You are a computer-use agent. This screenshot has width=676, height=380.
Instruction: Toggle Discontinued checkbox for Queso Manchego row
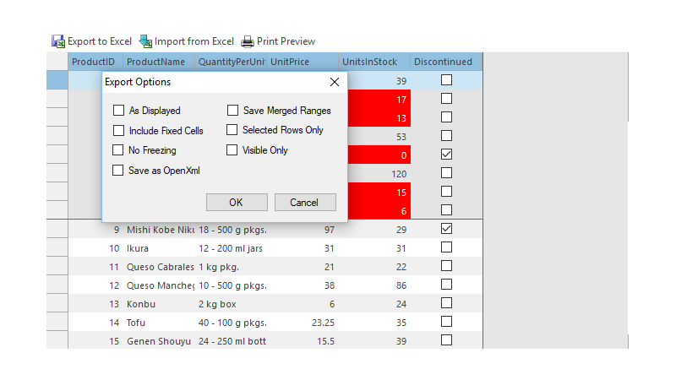point(447,285)
